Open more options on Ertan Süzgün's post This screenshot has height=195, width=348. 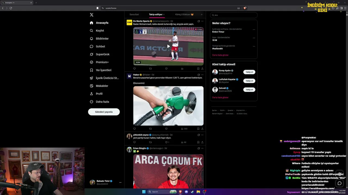202,148
